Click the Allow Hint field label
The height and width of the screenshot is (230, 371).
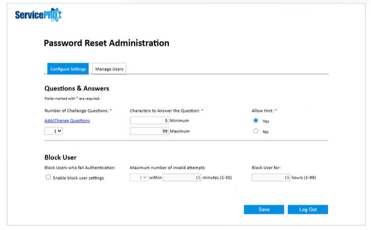click(x=263, y=111)
